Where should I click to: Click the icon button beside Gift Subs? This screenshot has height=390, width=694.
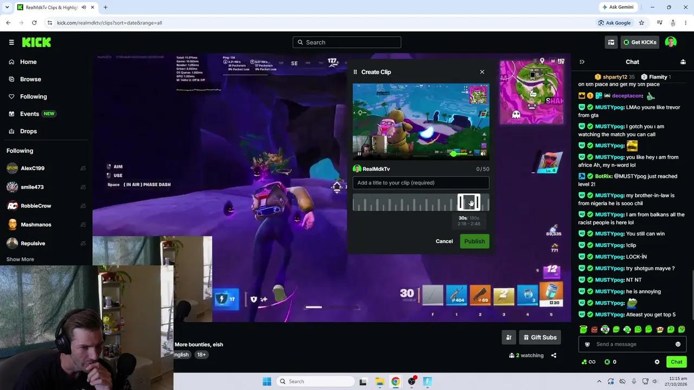click(x=509, y=337)
